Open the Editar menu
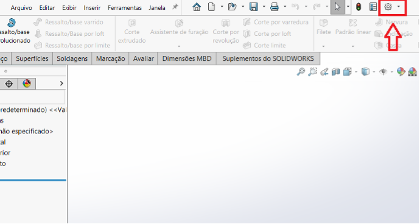This screenshot has width=420, height=224. 47,8
